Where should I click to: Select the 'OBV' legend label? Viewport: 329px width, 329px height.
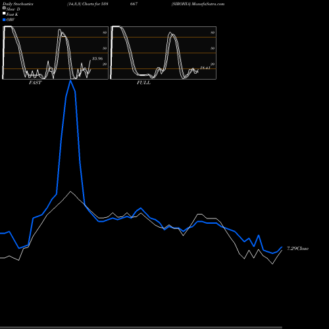point(11,20)
